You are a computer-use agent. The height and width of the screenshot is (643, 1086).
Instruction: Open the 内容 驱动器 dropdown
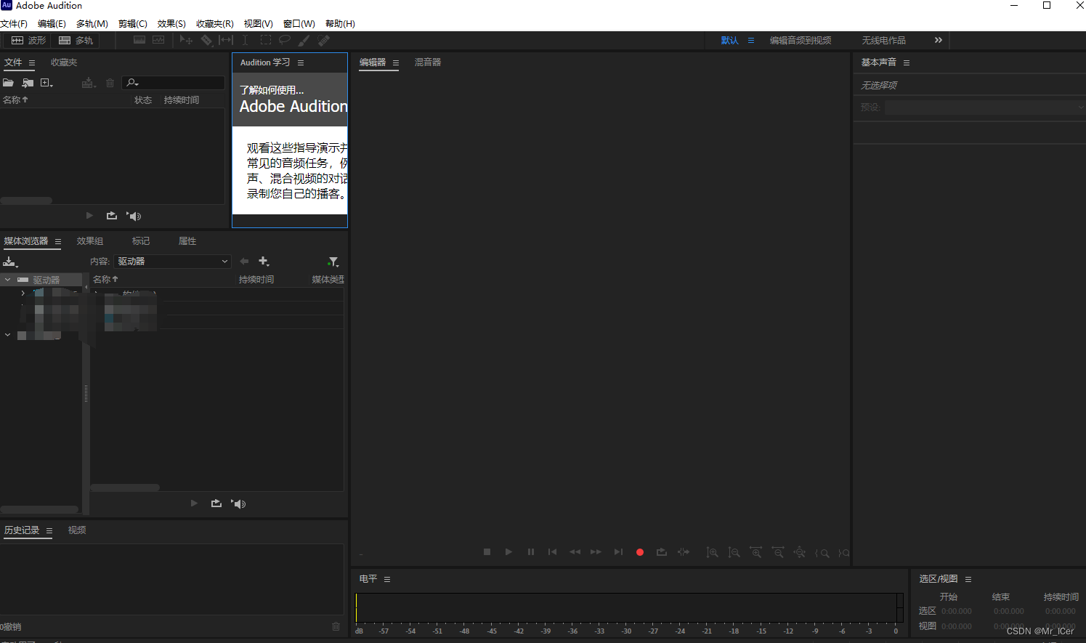tap(173, 262)
